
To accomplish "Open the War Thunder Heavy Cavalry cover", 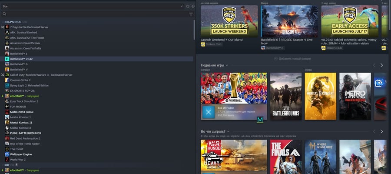I will [x=234, y=155].
